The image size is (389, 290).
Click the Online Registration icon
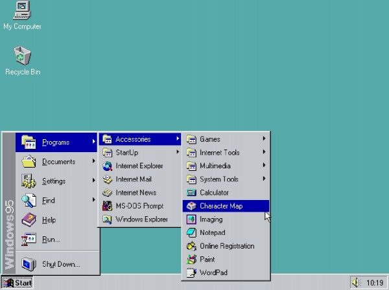click(x=191, y=246)
